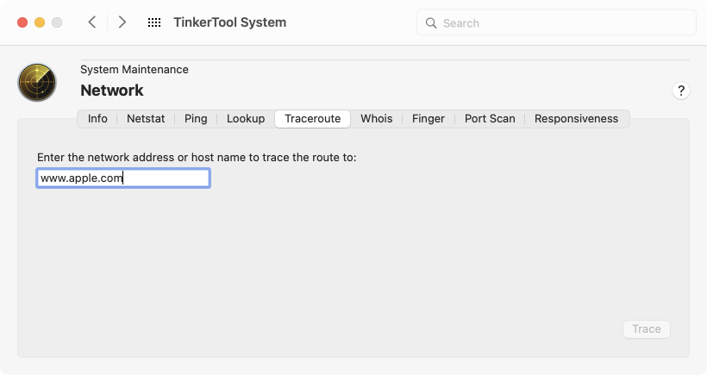The width and height of the screenshot is (707, 375).
Task: Go to the Finger tab
Action: [x=429, y=119]
